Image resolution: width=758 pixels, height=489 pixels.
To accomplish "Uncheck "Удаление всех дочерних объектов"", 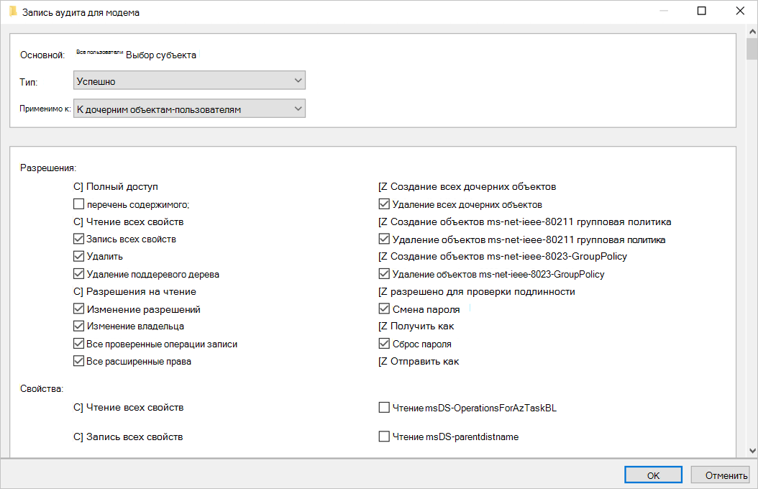I will [x=384, y=204].
